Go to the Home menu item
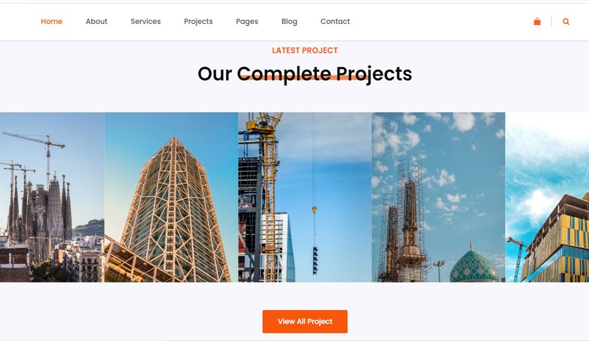The width and height of the screenshot is (589, 341). pos(51,21)
